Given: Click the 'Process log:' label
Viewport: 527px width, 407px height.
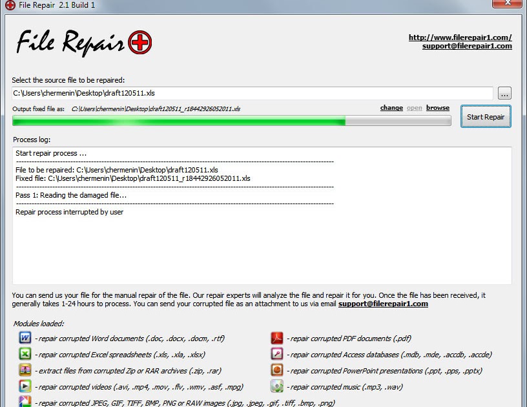Looking at the screenshot, I should pos(32,140).
